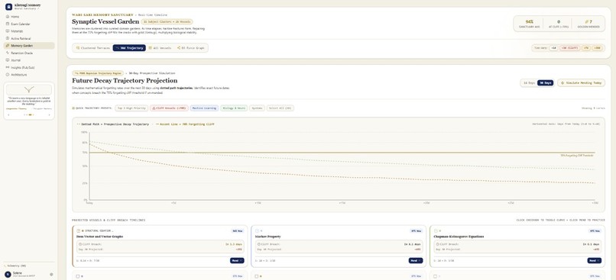Viewport: 616px width, 280px height.
Task: Click the Simulate Mending Today button
Action: 581,82
